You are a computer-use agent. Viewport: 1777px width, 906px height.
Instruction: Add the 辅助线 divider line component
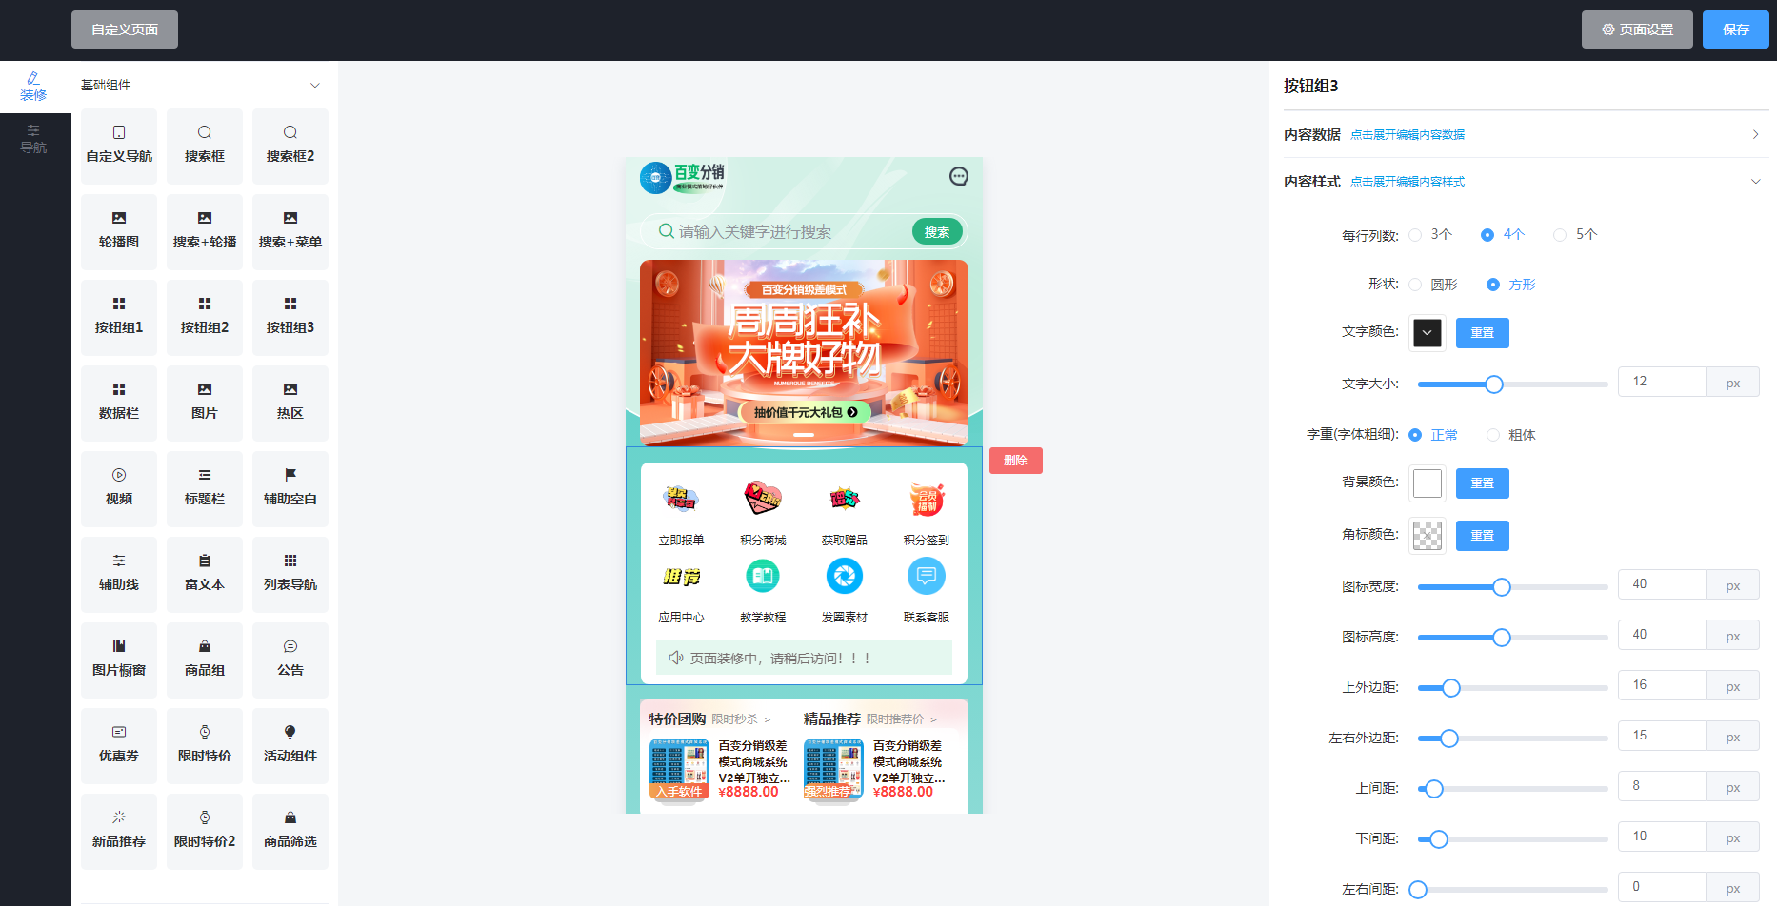coord(119,573)
